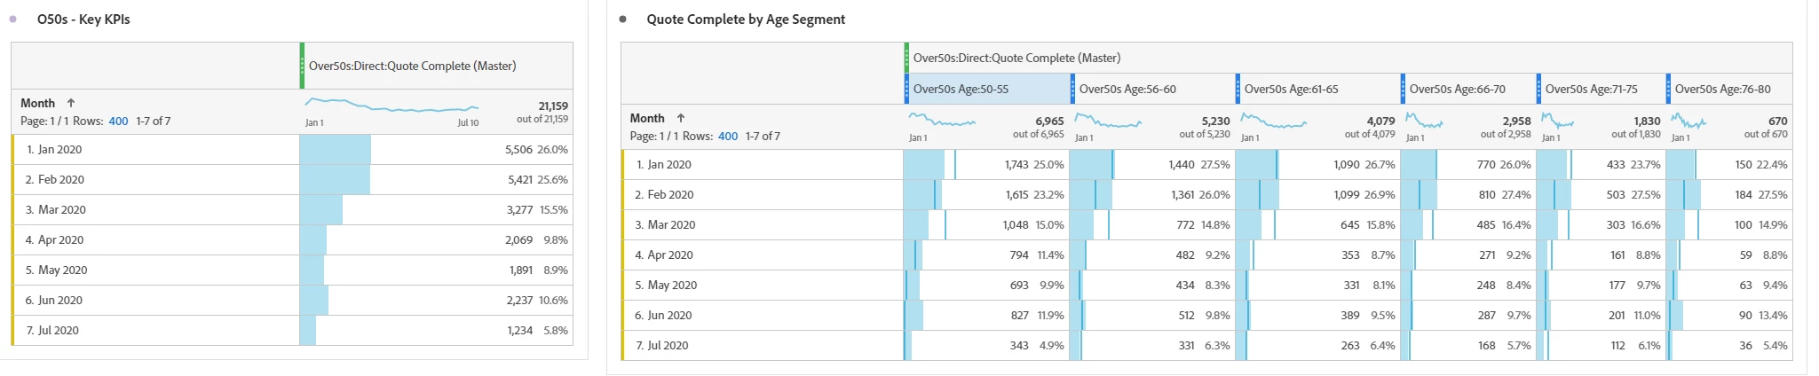Click the Month sort arrow in Key KPIs table
Screen dimensions: 1819x376
(71, 103)
